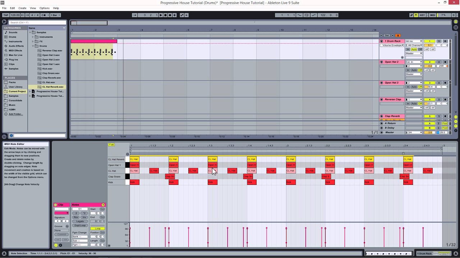Collapse the Samples folder tree
Image resolution: width=460 pixels, height=258 pixels.
point(30,32)
